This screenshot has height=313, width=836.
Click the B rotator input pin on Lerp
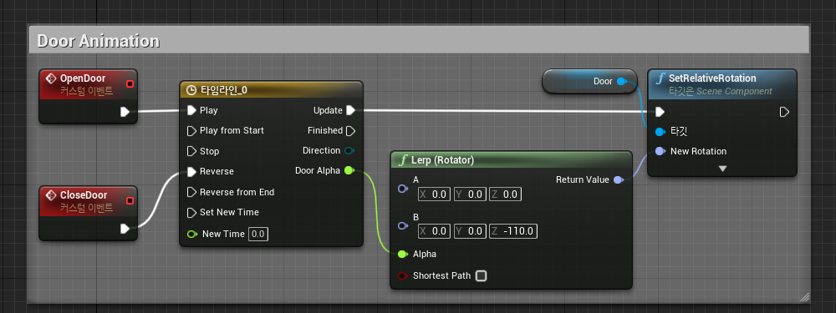coord(403,225)
